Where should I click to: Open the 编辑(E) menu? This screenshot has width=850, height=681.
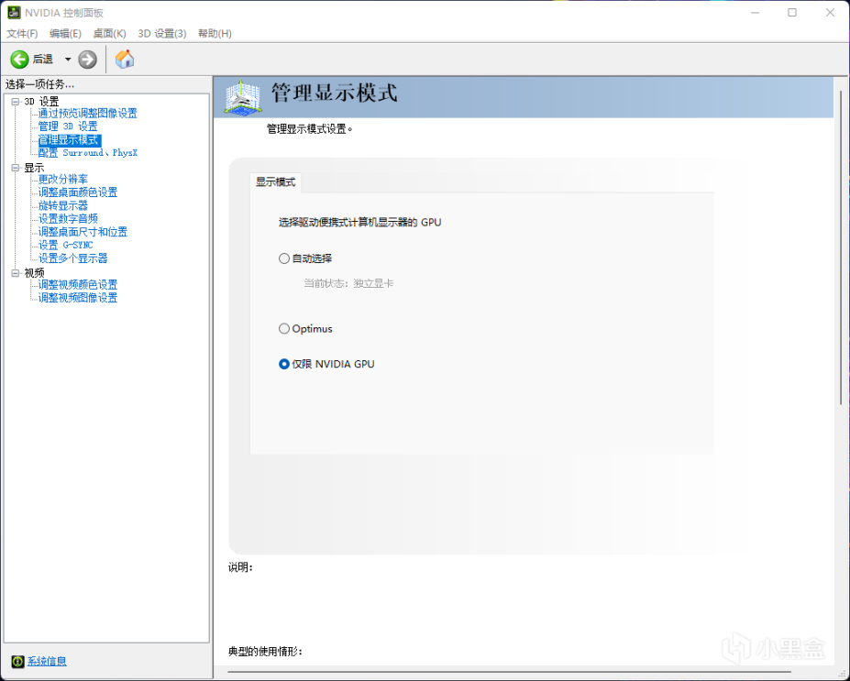[65, 34]
